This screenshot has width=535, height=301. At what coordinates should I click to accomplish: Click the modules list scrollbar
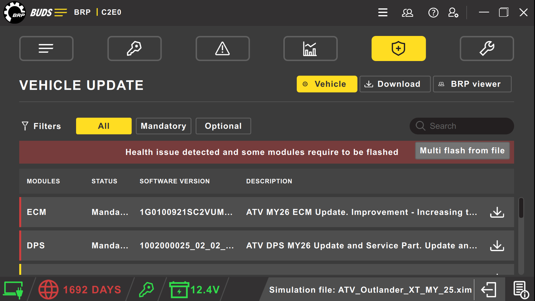click(521, 208)
